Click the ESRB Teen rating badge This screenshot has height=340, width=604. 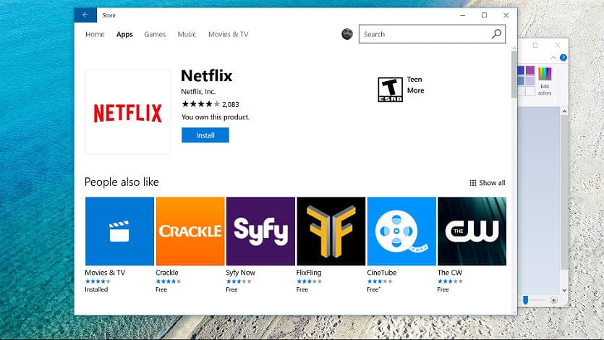[391, 89]
